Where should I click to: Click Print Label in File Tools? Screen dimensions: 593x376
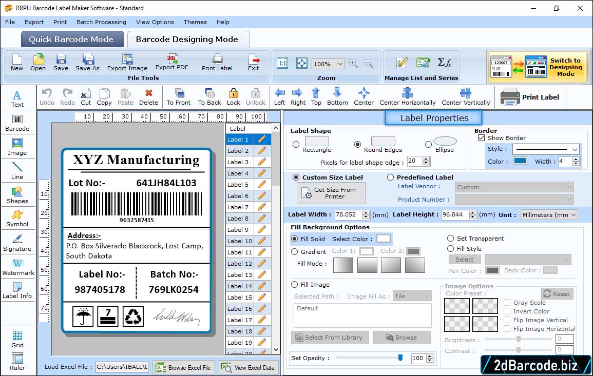217,63
